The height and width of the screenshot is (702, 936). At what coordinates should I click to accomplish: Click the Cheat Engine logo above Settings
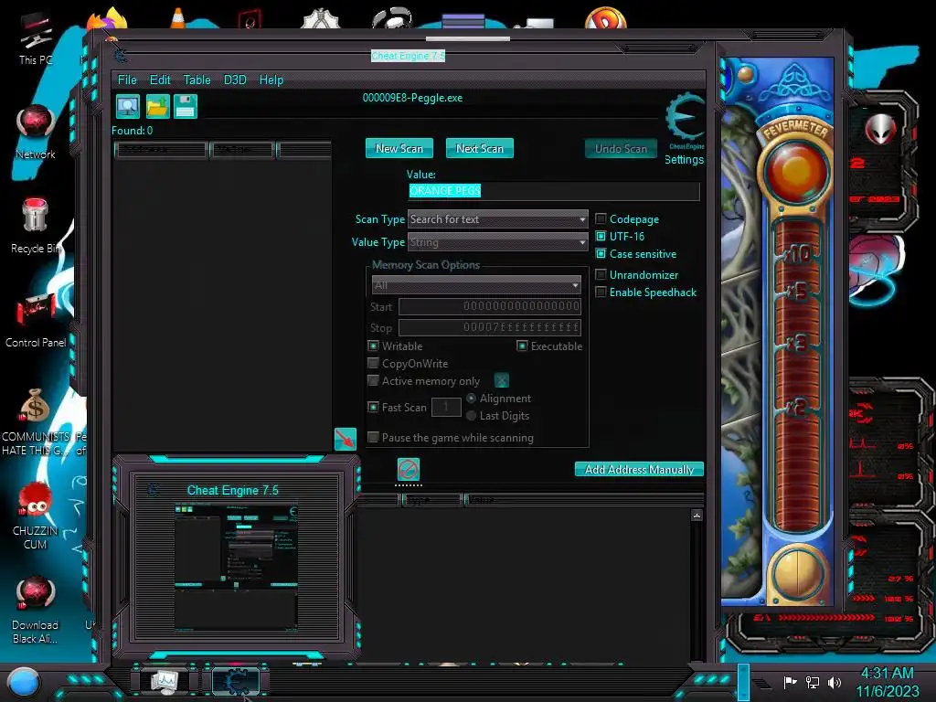click(x=686, y=120)
